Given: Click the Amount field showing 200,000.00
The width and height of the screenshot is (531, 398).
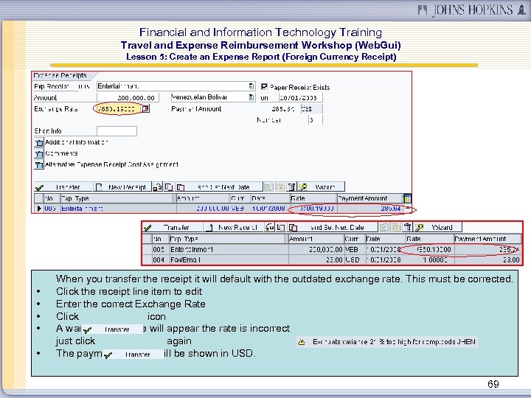Looking at the screenshot, I should coord(128,98).
